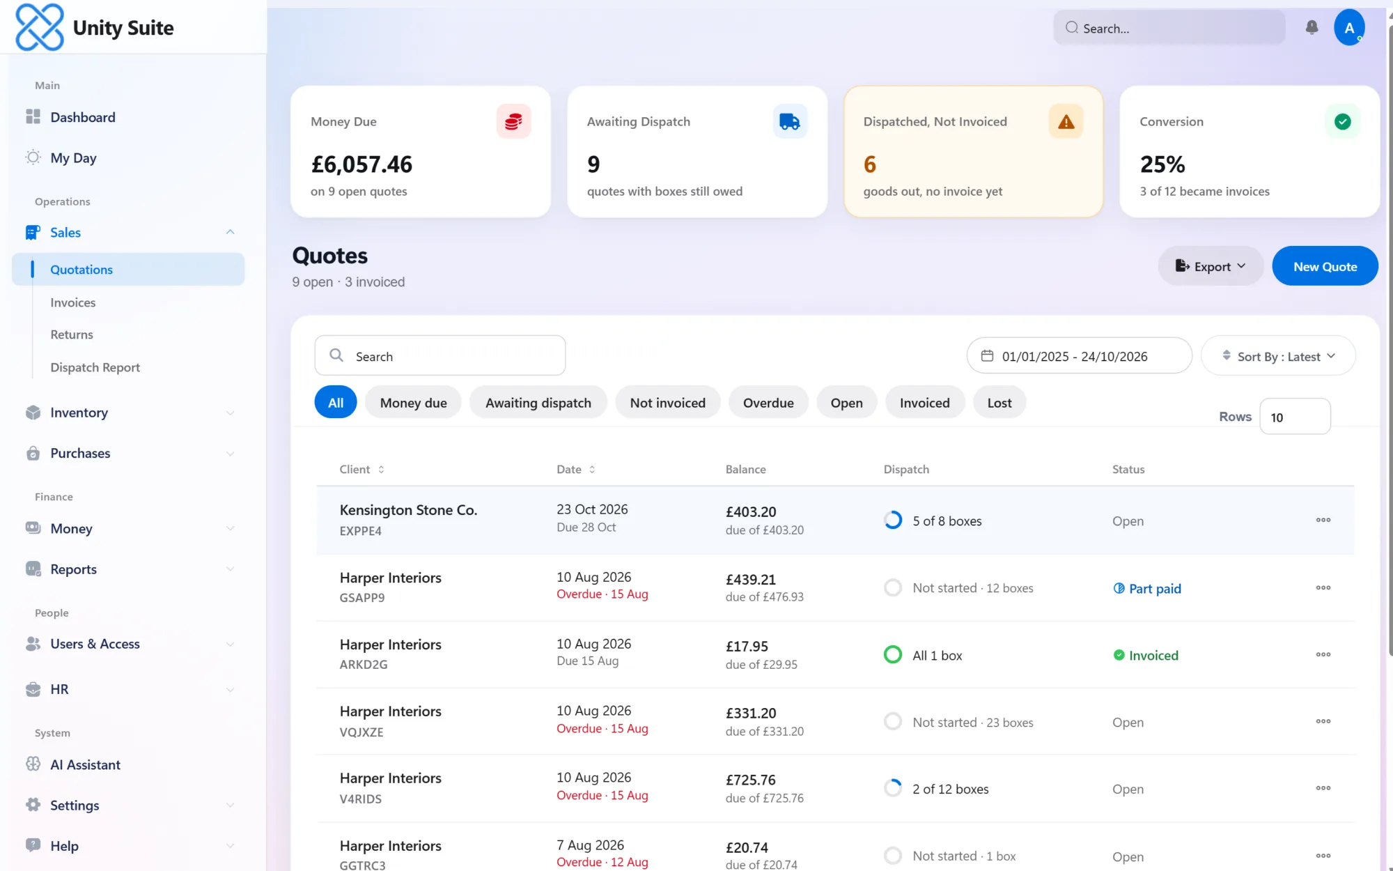1393x871 pixels.
Task: Click the quotes table Search field
Action: click(x=439, y=356)
